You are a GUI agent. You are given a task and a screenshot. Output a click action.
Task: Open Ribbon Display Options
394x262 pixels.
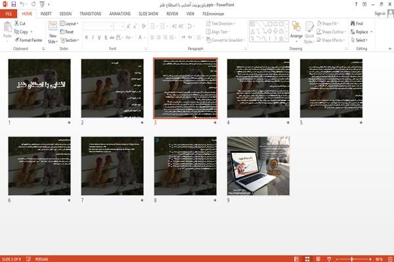pos(364,5)
